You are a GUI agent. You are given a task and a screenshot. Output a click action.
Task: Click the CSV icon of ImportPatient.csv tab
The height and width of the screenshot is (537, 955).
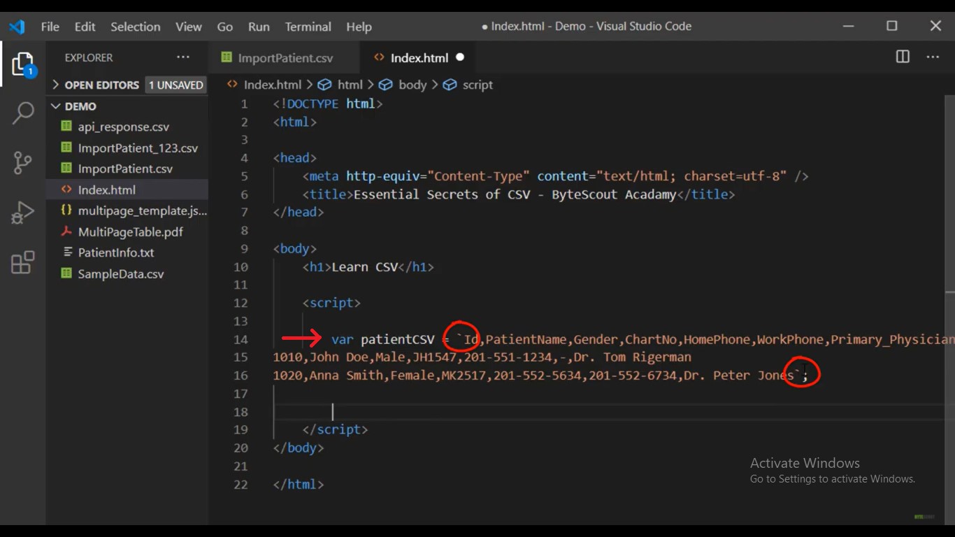227,57
